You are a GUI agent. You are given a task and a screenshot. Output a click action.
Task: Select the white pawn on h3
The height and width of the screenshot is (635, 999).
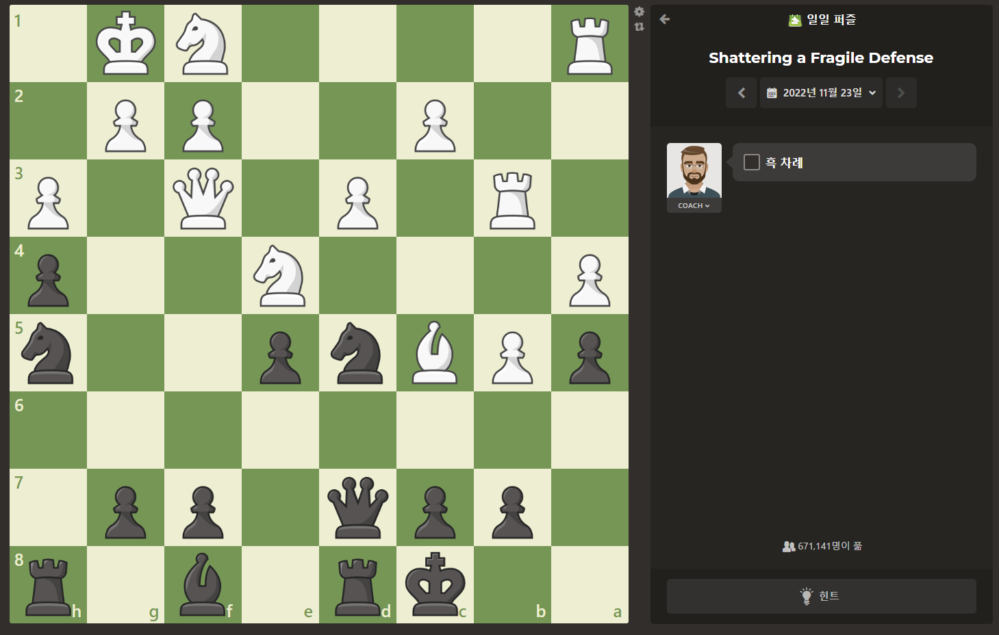tap(49, 203)
